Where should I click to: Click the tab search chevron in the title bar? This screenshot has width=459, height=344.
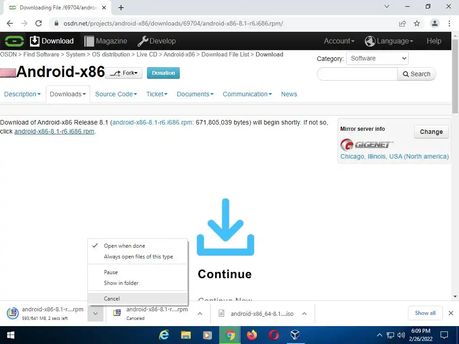pos(387,6)
